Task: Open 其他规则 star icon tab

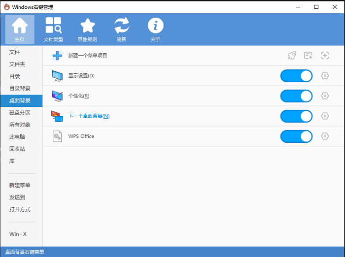Action: (87, 29)
